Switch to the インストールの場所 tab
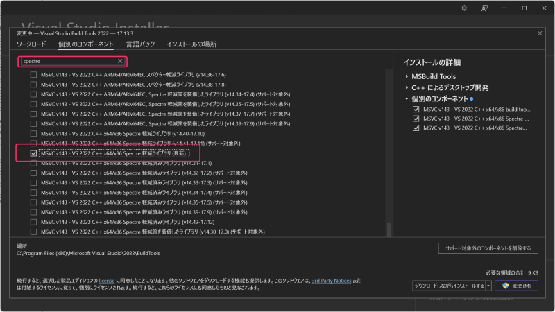 tap(191, 44)
